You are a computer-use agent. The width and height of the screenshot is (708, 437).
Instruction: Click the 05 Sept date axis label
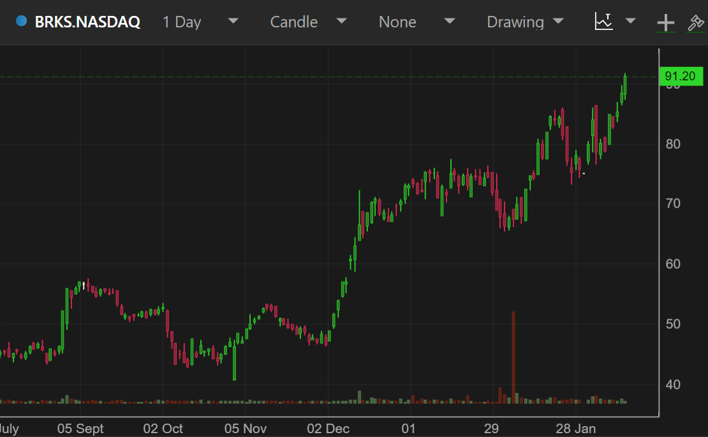(x=80, y=428)
